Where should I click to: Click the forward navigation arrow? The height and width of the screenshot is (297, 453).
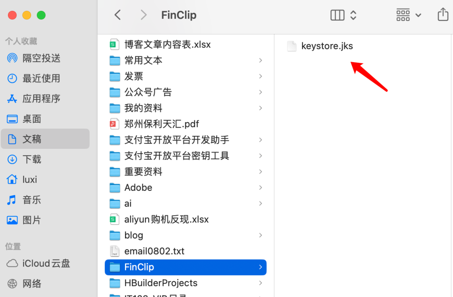[x=143, y=15]
